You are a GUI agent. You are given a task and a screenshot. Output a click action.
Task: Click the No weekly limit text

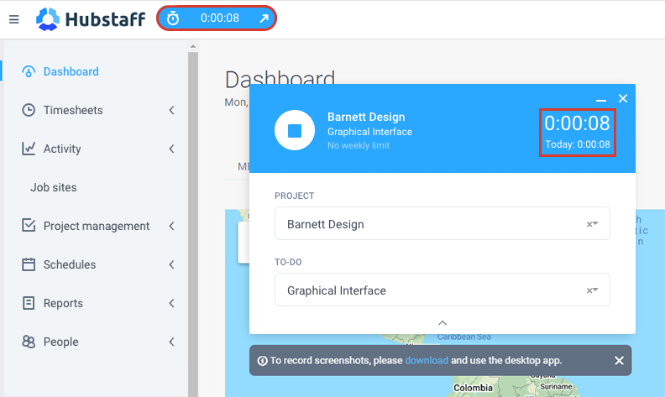tap(359, 145)
